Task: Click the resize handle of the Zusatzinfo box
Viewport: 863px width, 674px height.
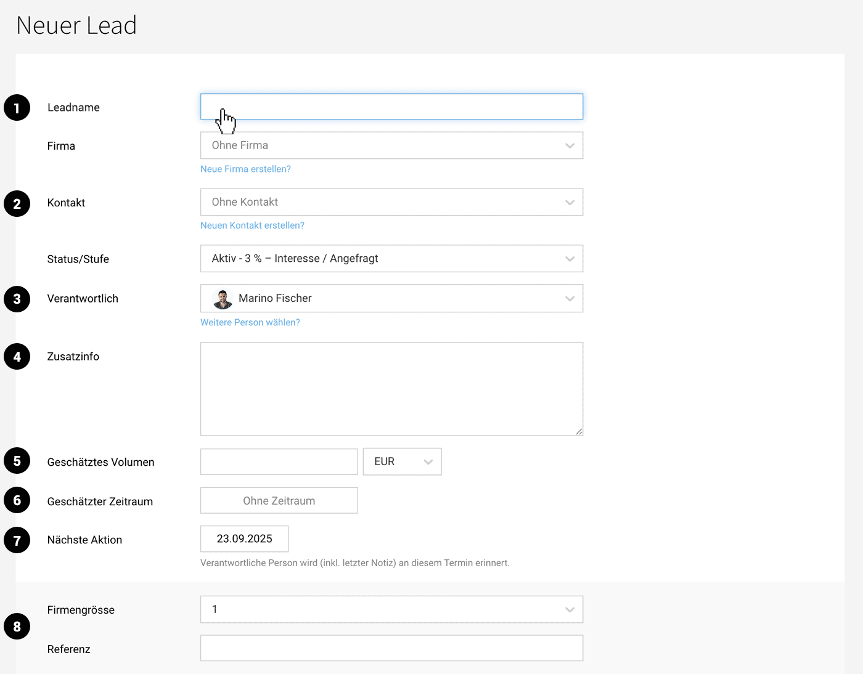Action: [579, 431]
